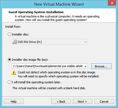Click inside the ISO file path field
The image size is (118, 108).
[48, 66]
